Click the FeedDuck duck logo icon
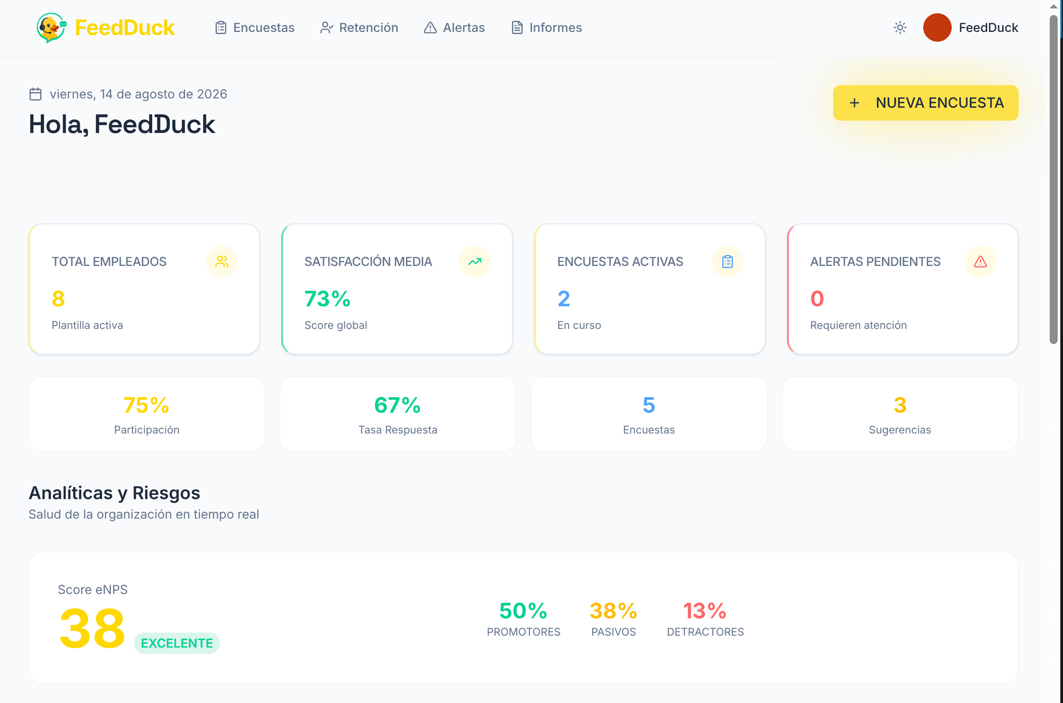 point(51,27)
